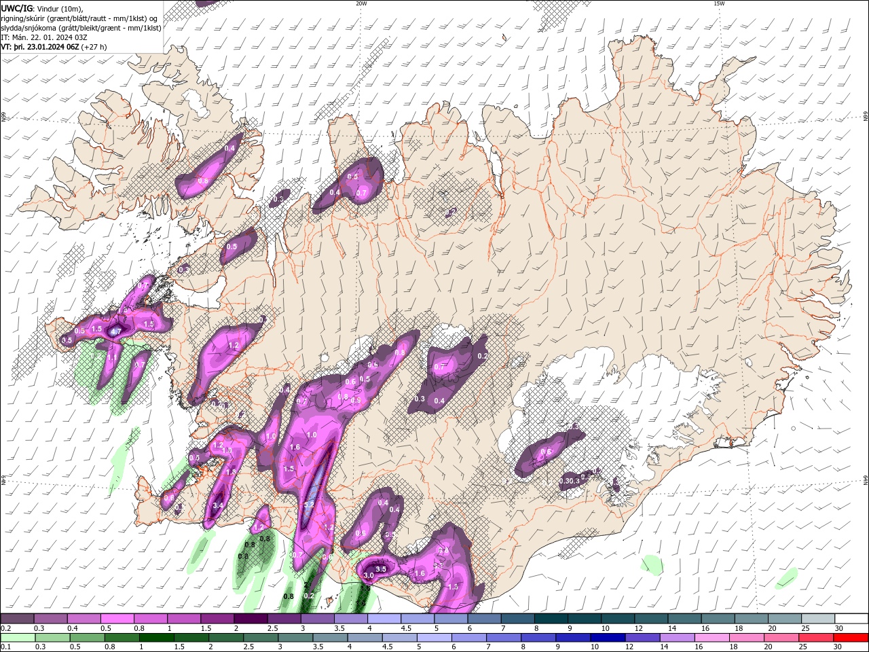Select the light grey 25 swatch in the top legend row

pyautogui.click(x=818, y=619)
